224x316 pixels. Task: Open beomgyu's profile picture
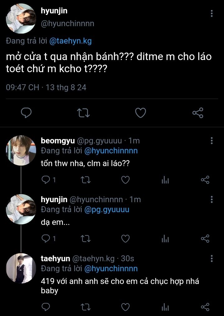(x=21, y=150)
